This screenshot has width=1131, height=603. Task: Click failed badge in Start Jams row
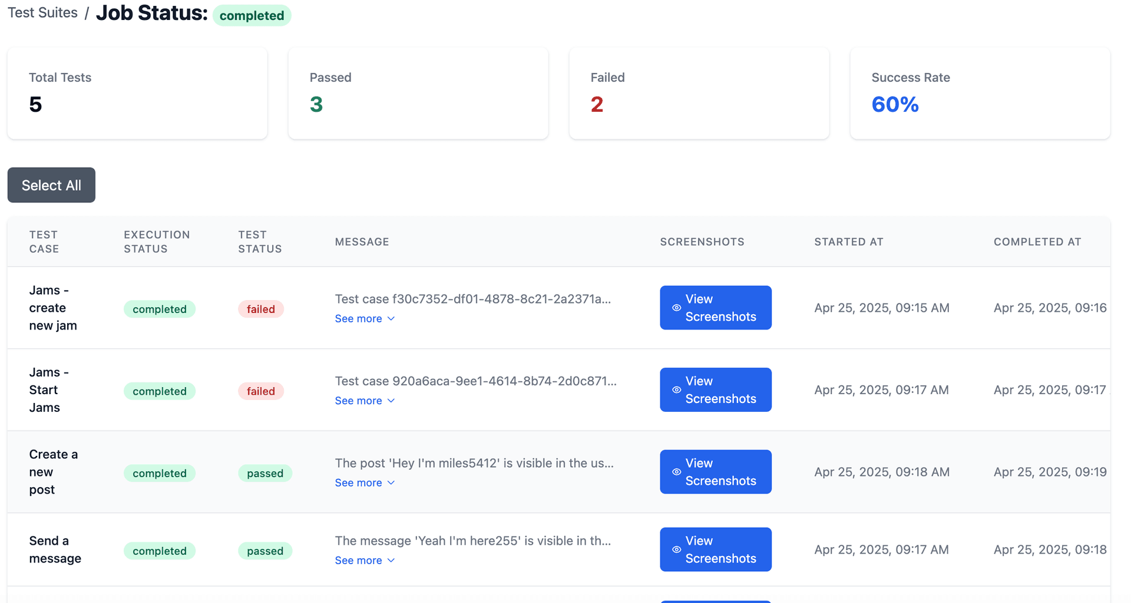point(261,391)
